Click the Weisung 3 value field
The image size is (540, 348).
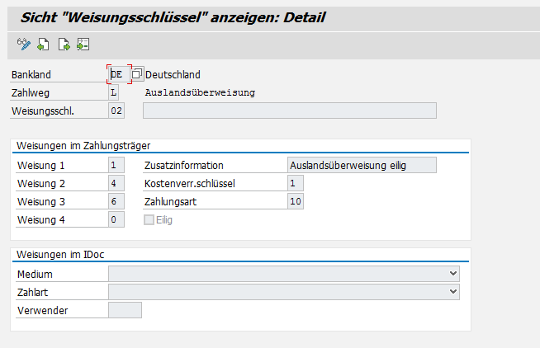pyautogui.click(x=116, y=201)
